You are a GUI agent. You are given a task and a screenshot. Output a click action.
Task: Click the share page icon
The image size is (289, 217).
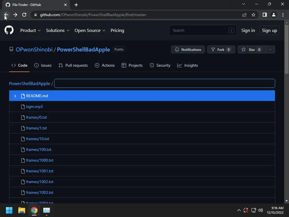[244, 15]
